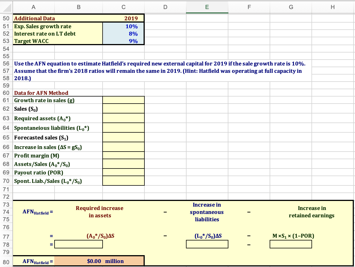This screenshot has width=355, height=267.
Task: Click the instruction text starting 'Use the AFN equation'
Action: coord(160,71)
